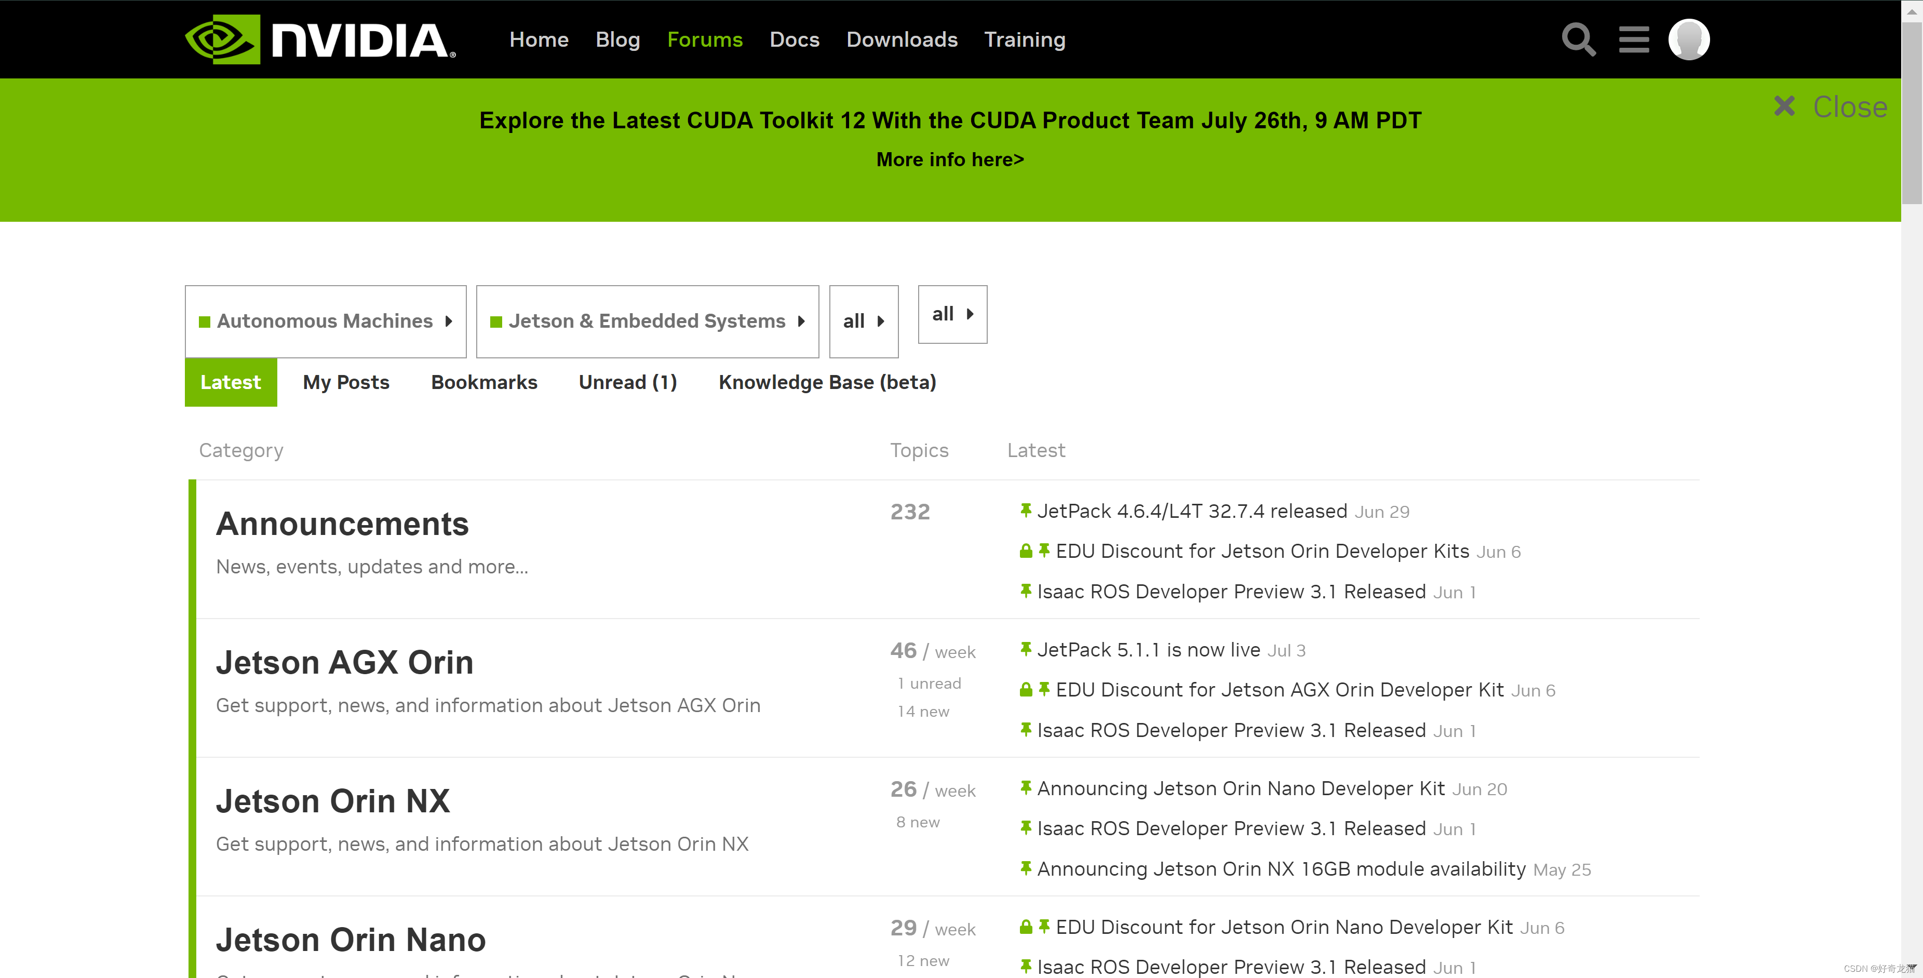Click lock icon on EDU Discount Orin Developer Kits

click(1026, 551)
